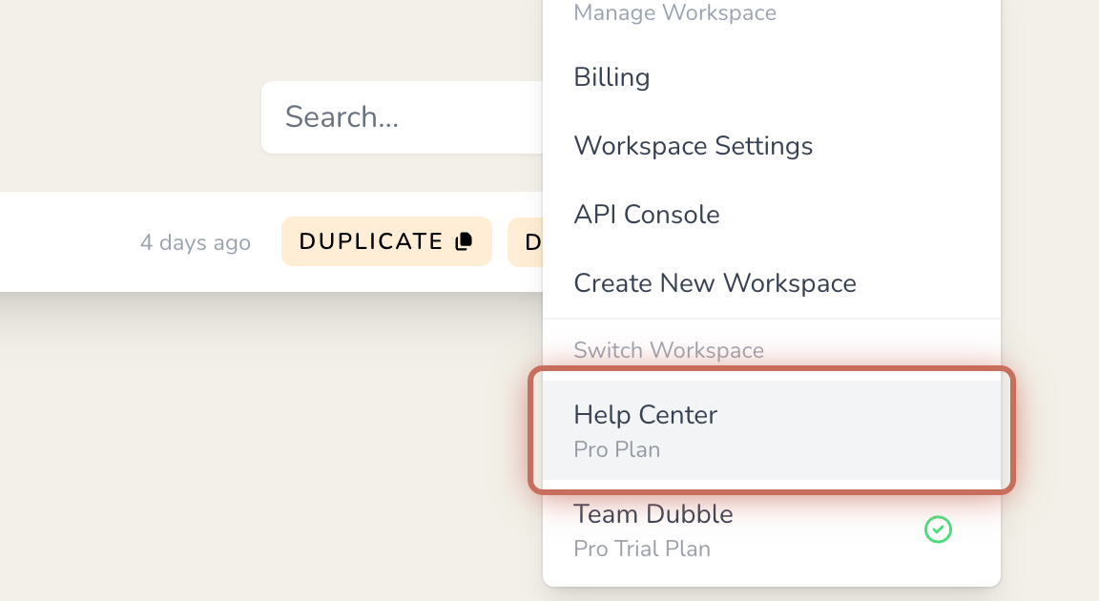The image size is (1099, 601).
Task: Click the copy icon on the Duplicate button
Action: tap(464, 241)
